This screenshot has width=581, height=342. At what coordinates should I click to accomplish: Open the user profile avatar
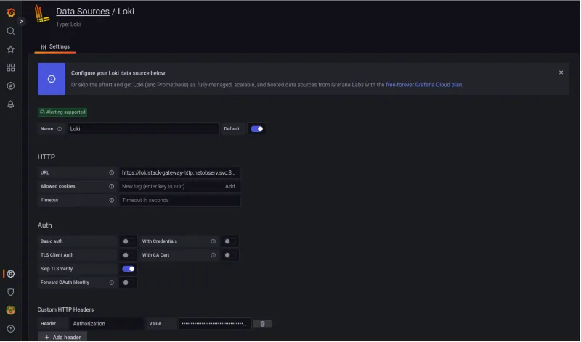(x=11, y=310)
